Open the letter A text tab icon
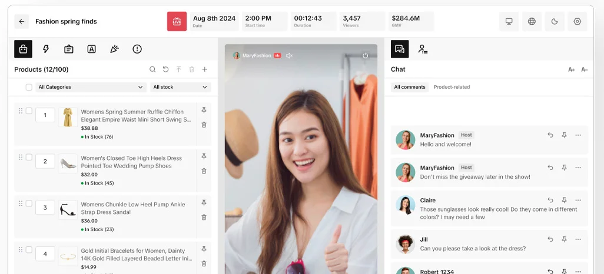This screenshot has width=604, height=274. [x=91, y=49]
